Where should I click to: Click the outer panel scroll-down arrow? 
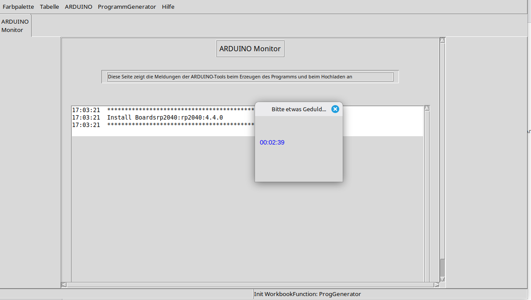pyautogui.click(x=442, y=279)
